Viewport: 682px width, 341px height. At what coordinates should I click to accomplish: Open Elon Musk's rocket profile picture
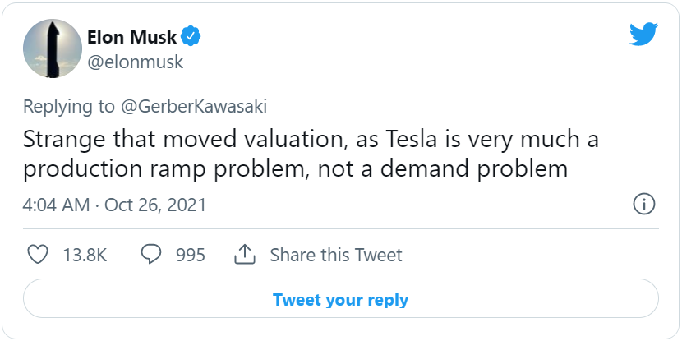tap(53, 48)
